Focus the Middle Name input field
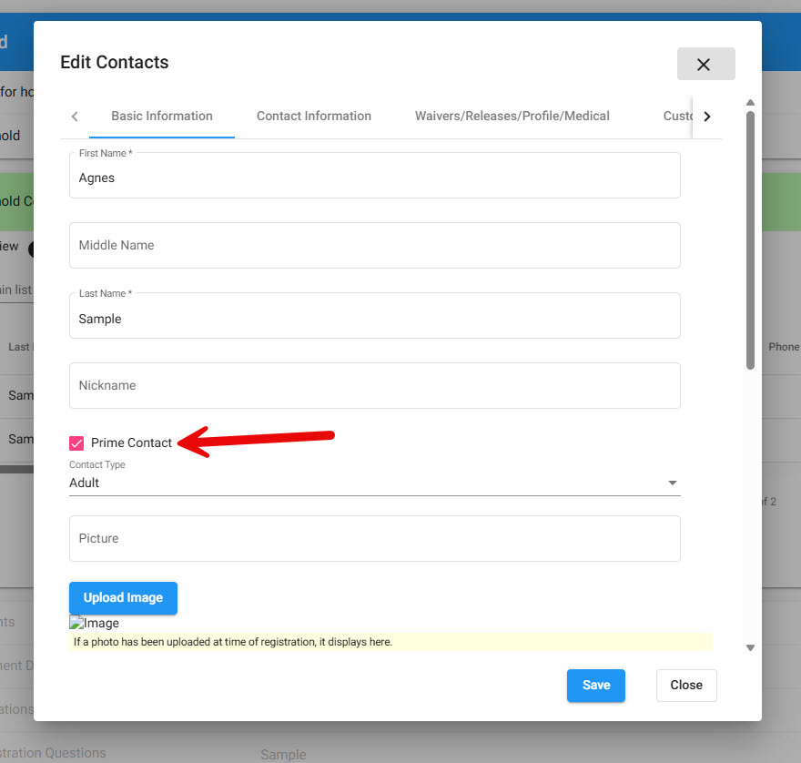The width and height of the screenshot is (801, 763). pos(374,246)
